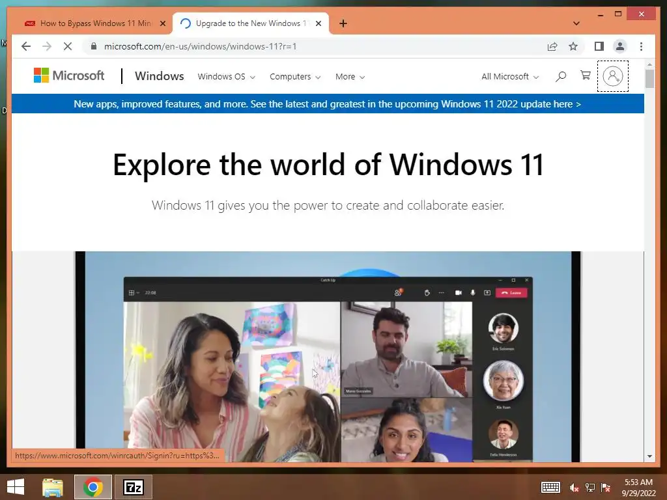Expand the Computers dropdown menu
The height and width of the screenshot is (500, 667).
295,77
